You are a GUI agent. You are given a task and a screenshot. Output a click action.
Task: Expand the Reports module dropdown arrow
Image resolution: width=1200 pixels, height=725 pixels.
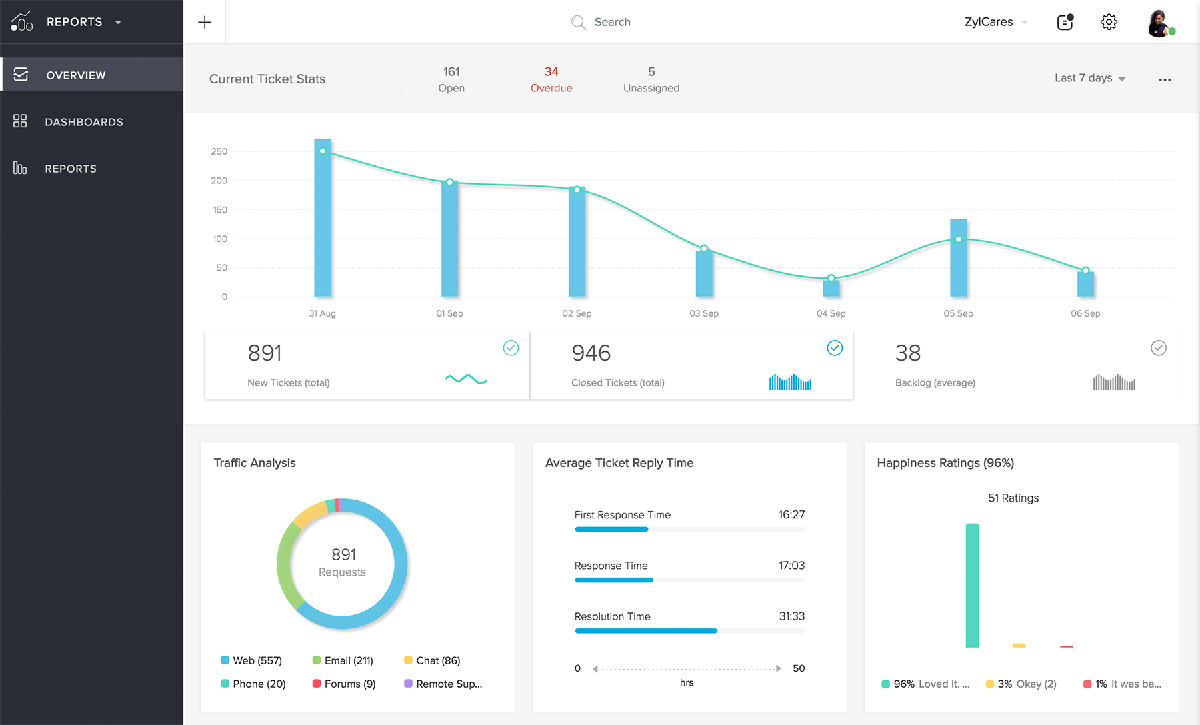click(118, 22)
